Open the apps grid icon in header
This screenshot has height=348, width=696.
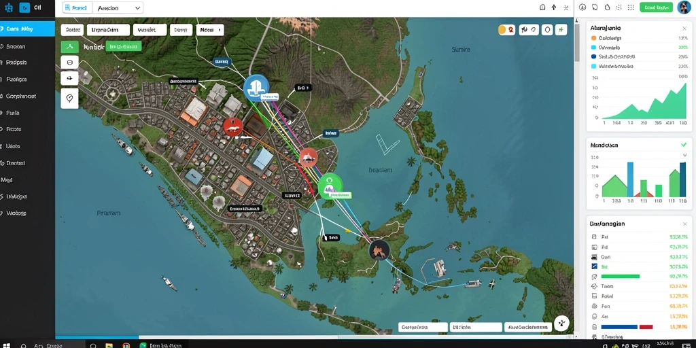coord(631,7)
